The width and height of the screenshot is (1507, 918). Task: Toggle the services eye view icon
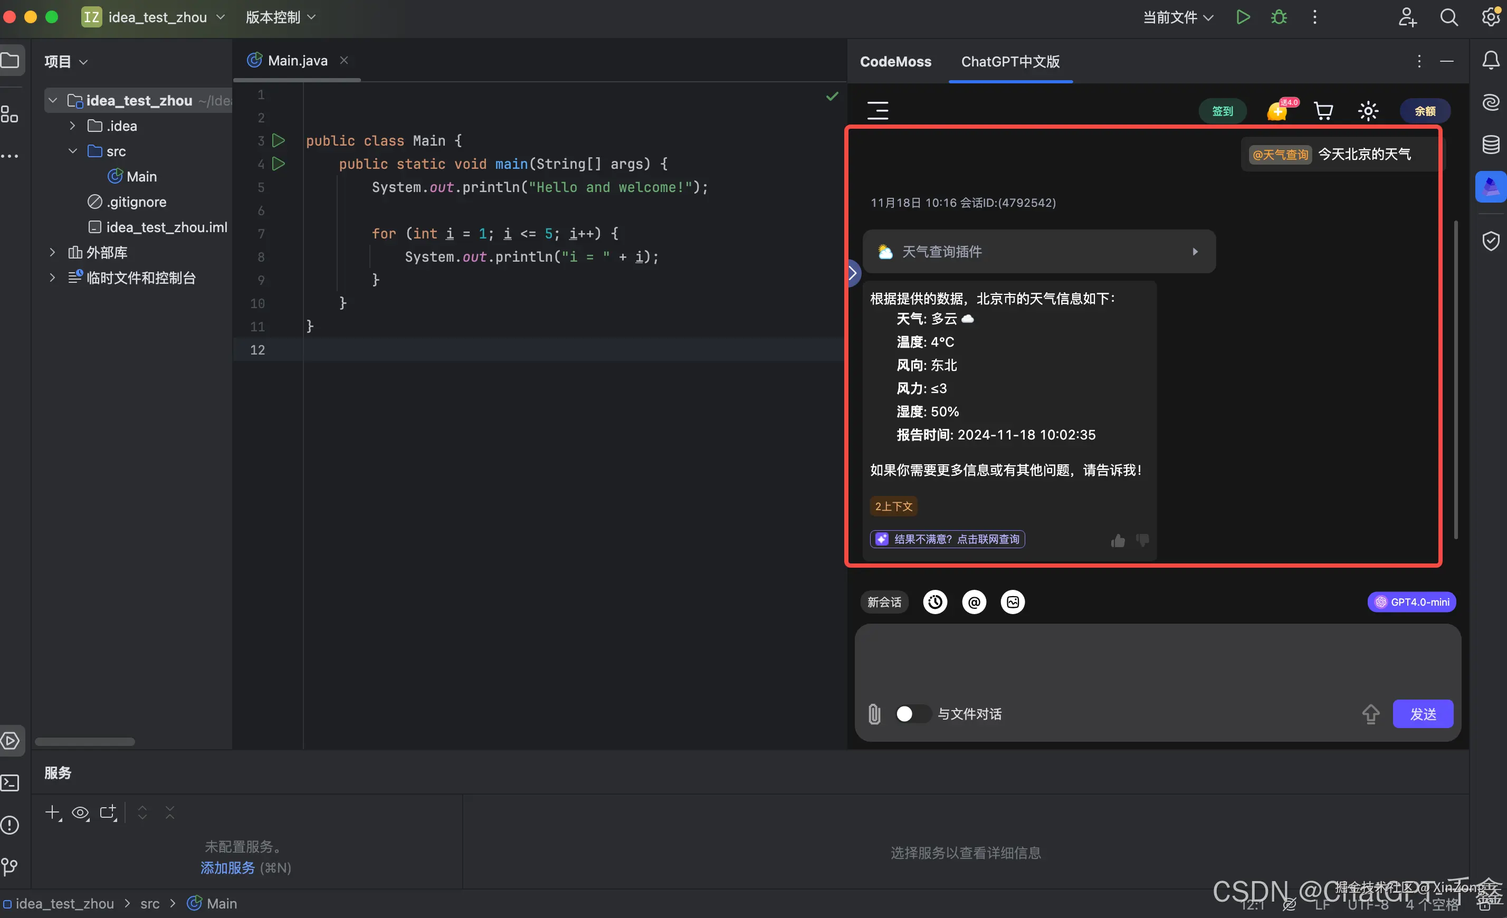tap(80, 813)
